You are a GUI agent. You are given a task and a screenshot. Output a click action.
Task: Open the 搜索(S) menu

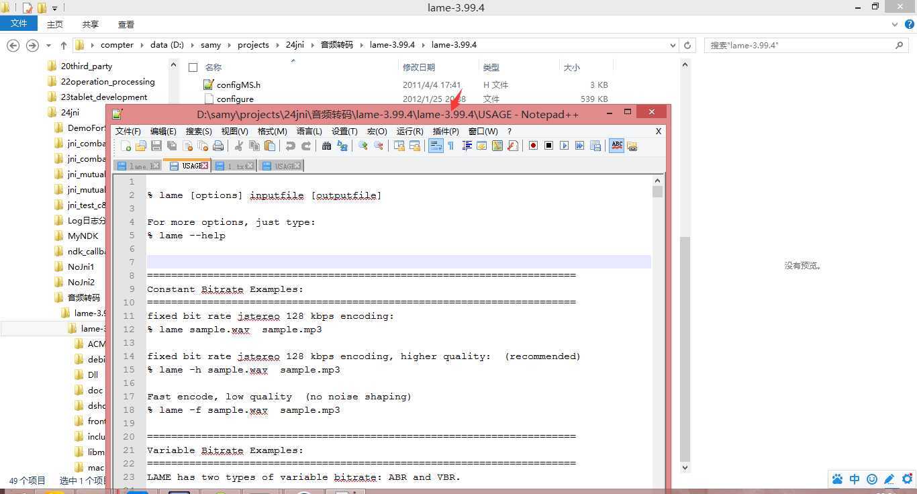pyautogui.click(x=199, y=131)
